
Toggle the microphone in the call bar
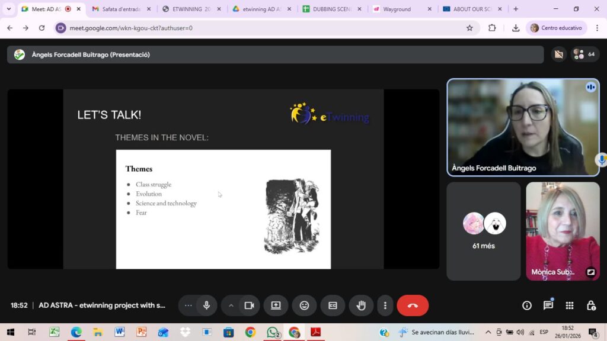tap(207, 305)
